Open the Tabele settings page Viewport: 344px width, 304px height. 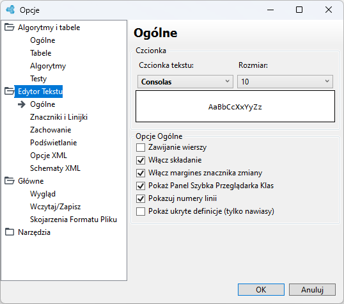click(40, 53)
